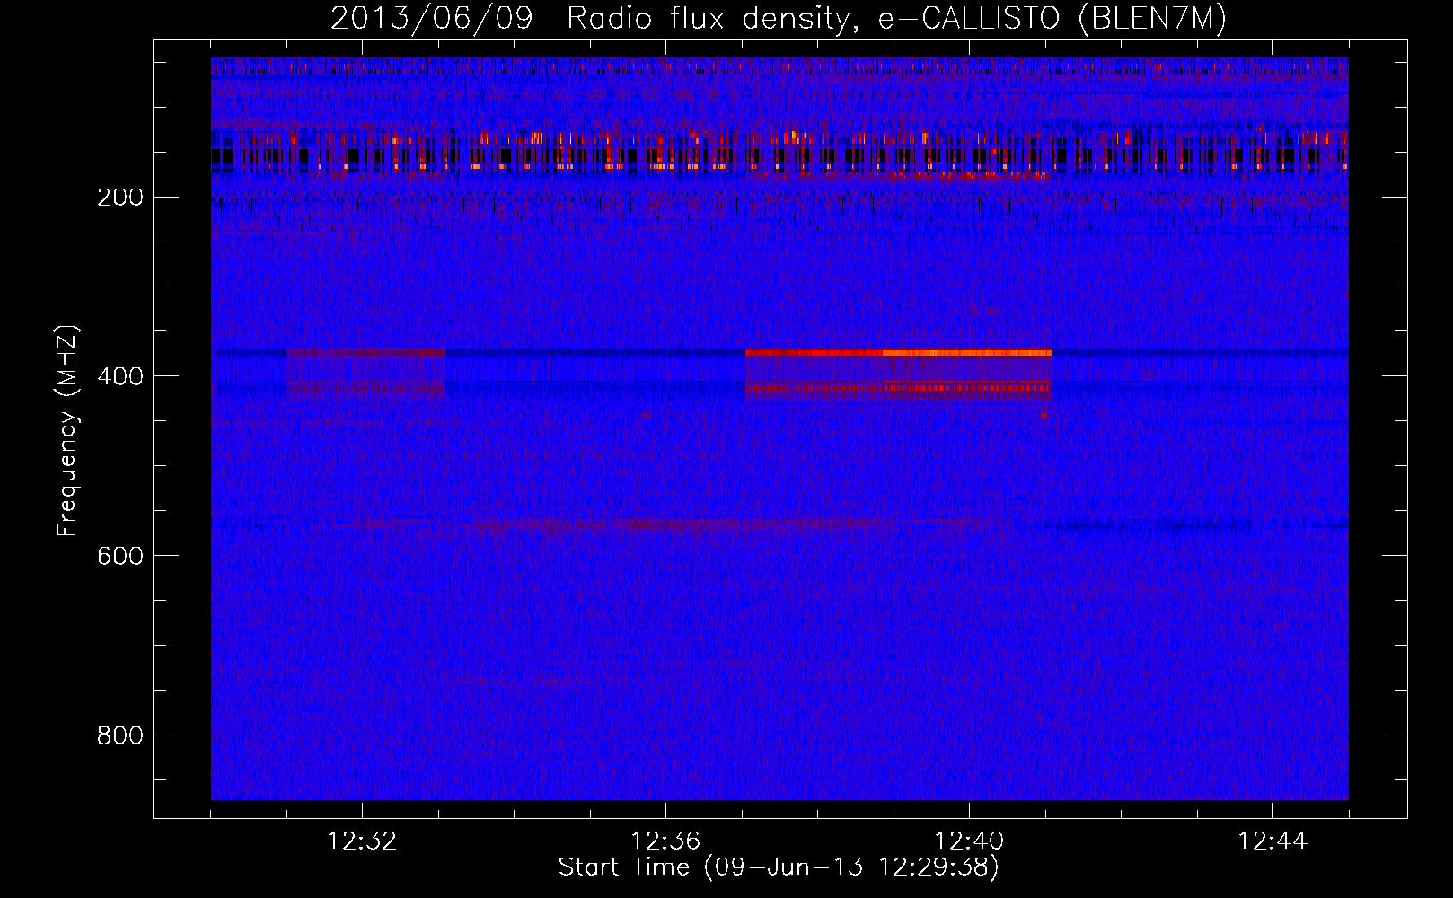
Task: Click the plot title "2013/06/09 Radio flux density, e-CALLISTO (BLEN7M)"
Action: [779, 18]
